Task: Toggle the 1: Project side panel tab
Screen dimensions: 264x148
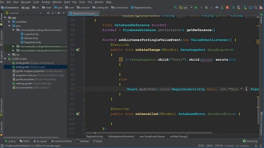Action: tap(2, 19)
